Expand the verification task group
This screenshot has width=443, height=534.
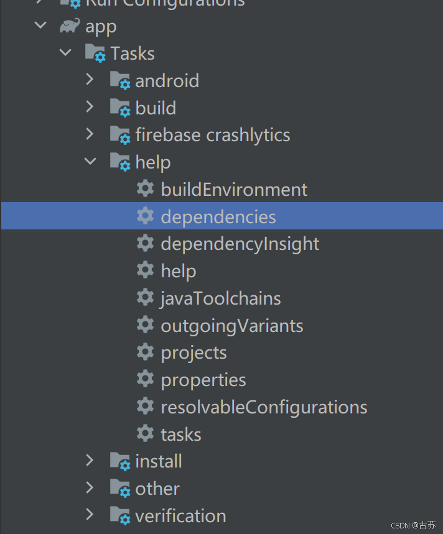click(90, 515)
